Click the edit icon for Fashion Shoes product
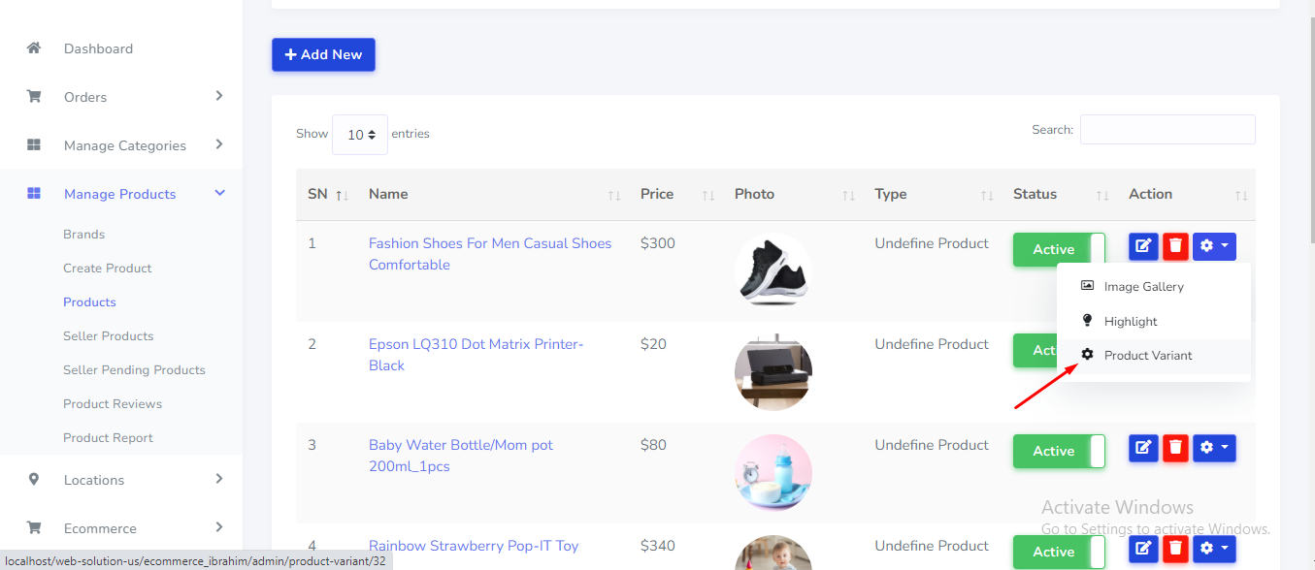This screenshot has width=1315, height=570. click(x=1143, y=246)
